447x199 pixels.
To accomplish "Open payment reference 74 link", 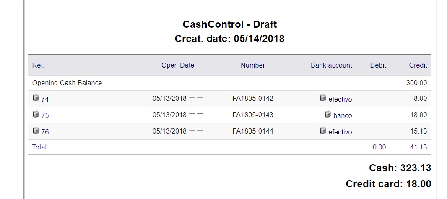I will click(45, 99).
